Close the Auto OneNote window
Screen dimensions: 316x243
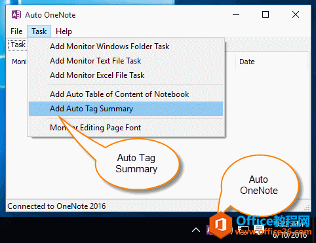coord(296,14)
